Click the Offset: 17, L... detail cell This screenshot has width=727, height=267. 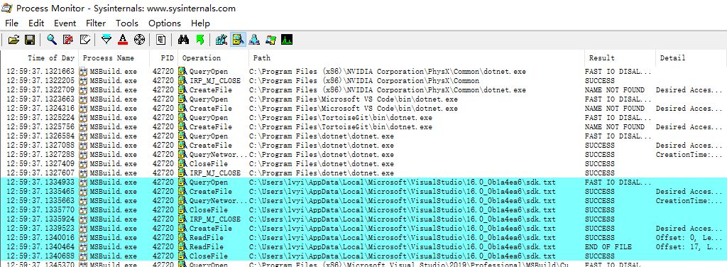[690, 247]
